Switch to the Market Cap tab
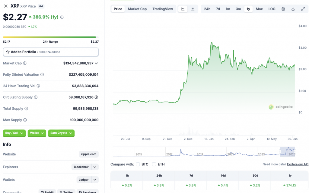 137,9
